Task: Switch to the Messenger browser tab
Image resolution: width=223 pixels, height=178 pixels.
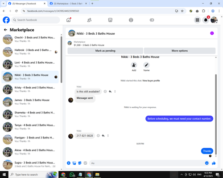Action: [27, 4]
